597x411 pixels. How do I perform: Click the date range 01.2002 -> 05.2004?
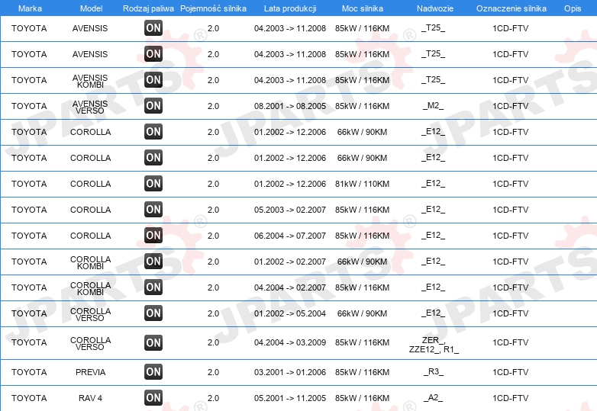pyautogui.click(x=290, y=313)
